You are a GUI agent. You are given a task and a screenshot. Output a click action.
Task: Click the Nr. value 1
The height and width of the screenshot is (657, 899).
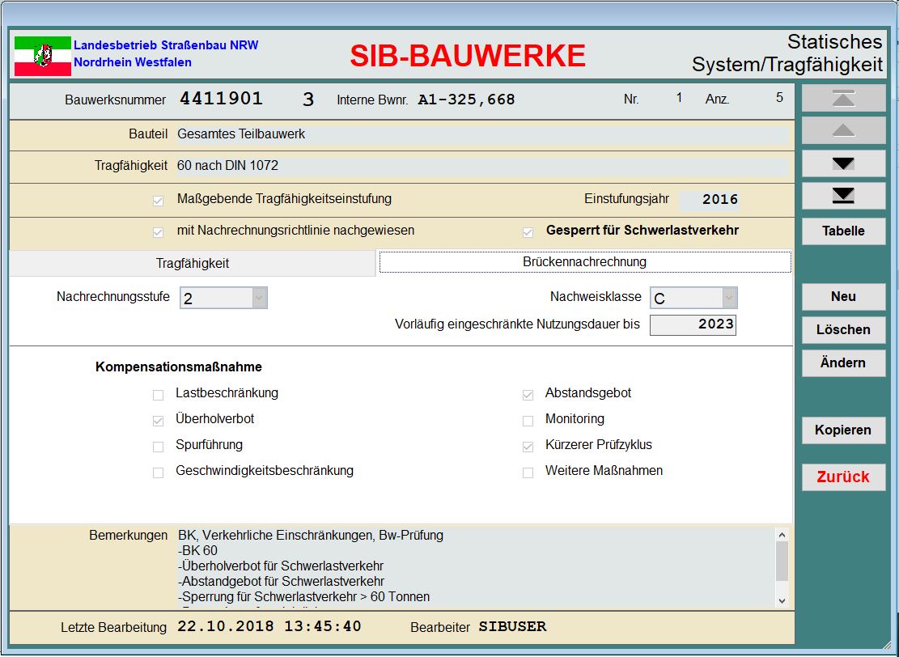coord(679,98)
